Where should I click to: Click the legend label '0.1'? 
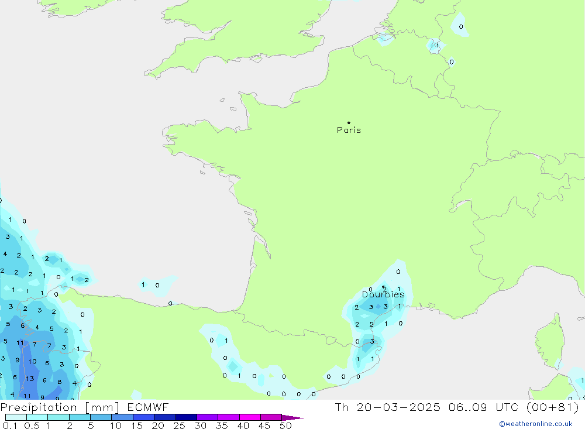coord(10,425)
